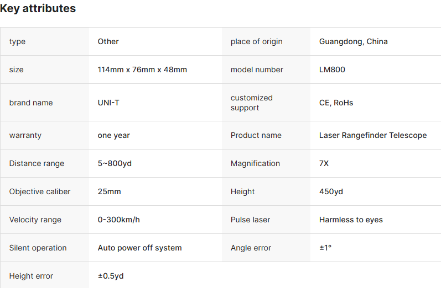The height and width of the screenshot is (288, 441).
Task: Click the one year warranty value
Action: pyautogui.click(x=113, y=135)
